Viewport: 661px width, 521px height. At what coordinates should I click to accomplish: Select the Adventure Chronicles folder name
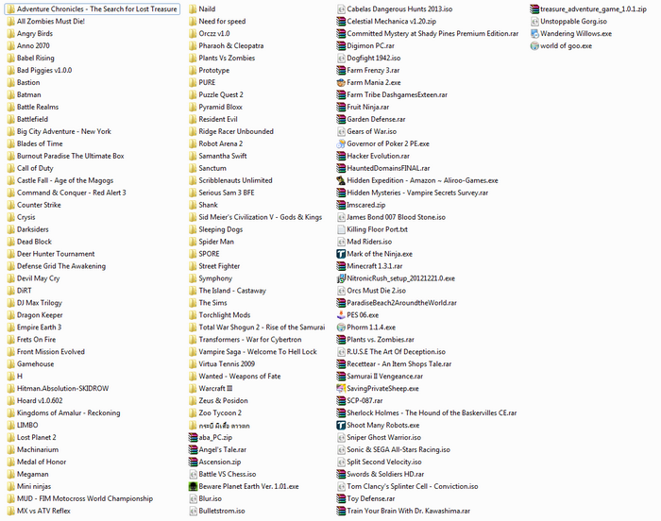coord(97,8)
